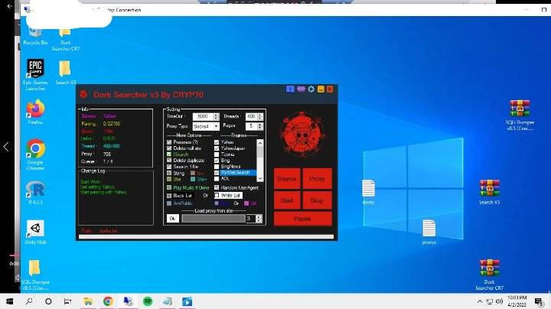
Task: Launch Google Chrome desktop shortcut
Action: 35,154
